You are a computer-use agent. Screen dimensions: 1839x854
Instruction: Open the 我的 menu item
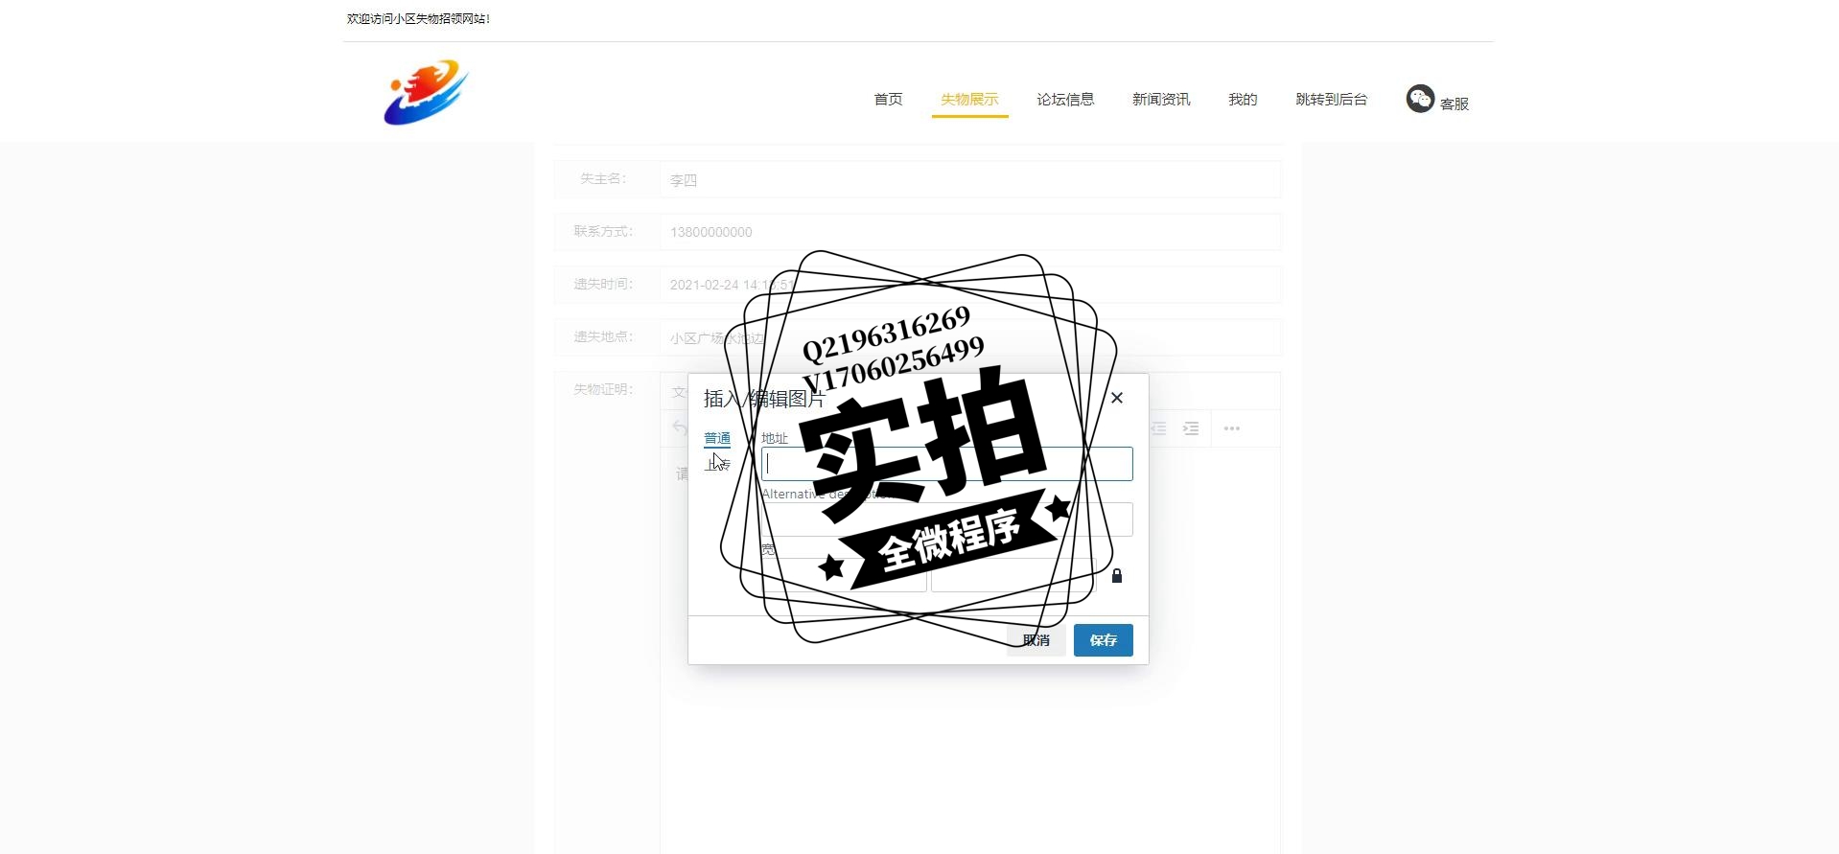[1243, 99]
